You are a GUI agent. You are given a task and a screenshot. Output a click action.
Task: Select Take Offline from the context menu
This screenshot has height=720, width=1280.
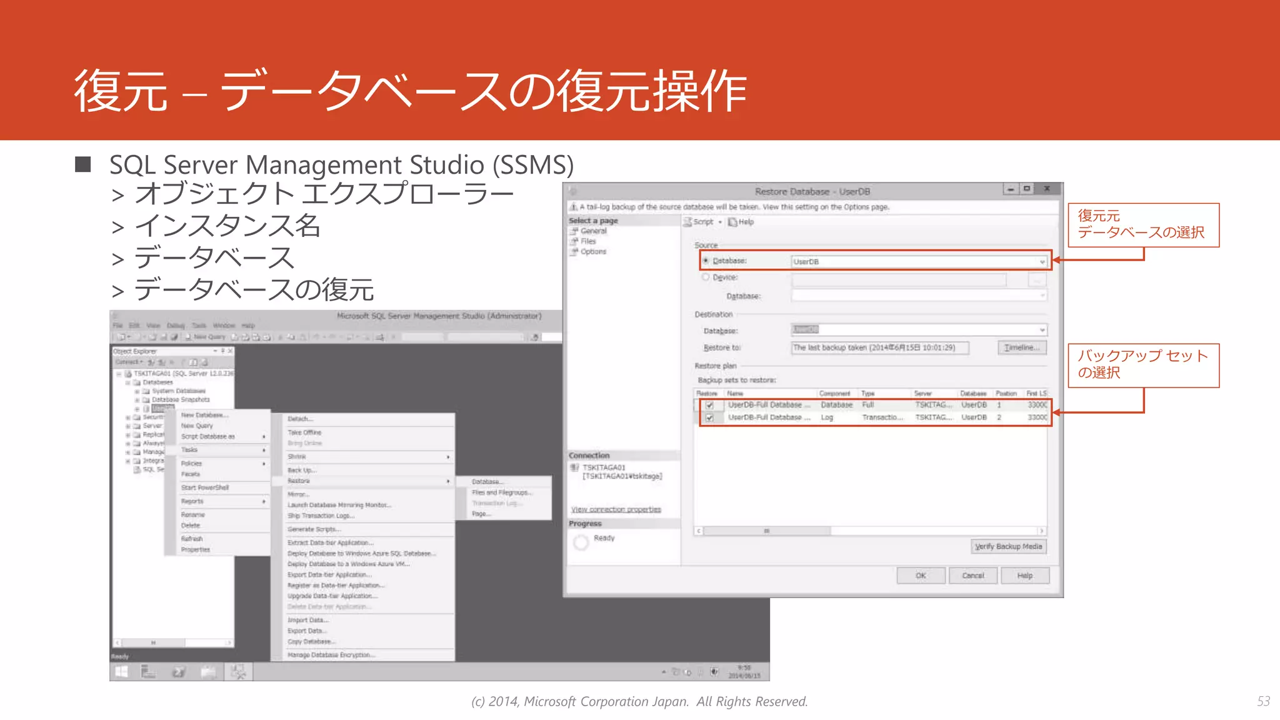pyautogui.click(x=304, y=432)
